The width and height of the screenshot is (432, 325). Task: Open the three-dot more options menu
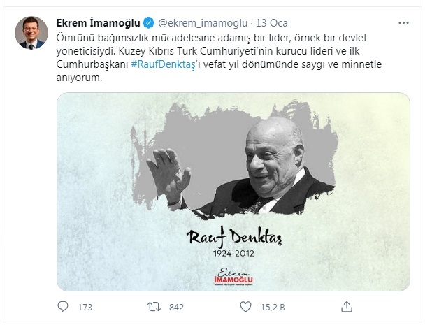[403, 23]
